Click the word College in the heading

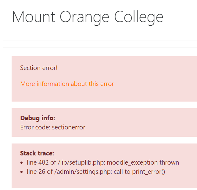(x=138, y=17)
